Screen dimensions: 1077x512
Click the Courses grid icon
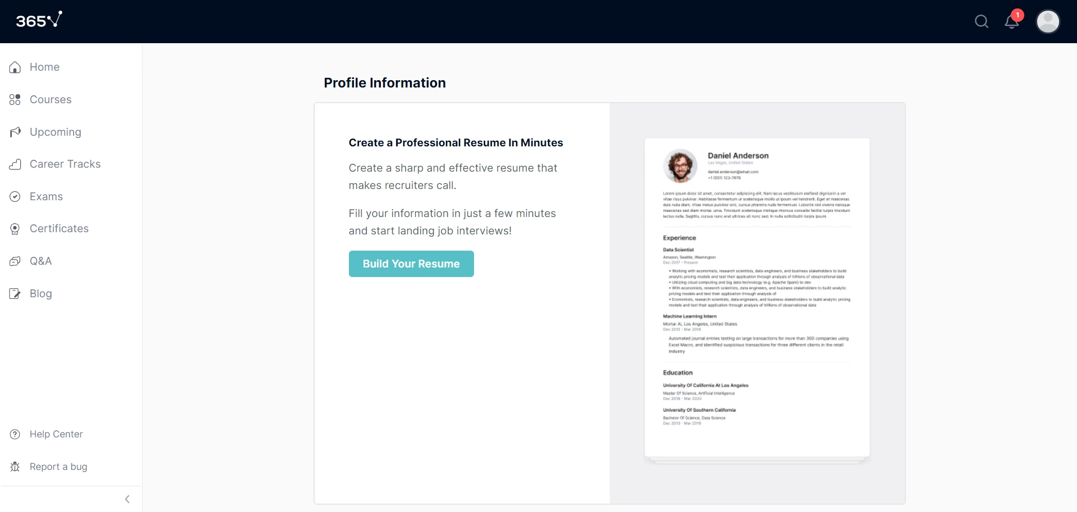(x=15, y=100)
